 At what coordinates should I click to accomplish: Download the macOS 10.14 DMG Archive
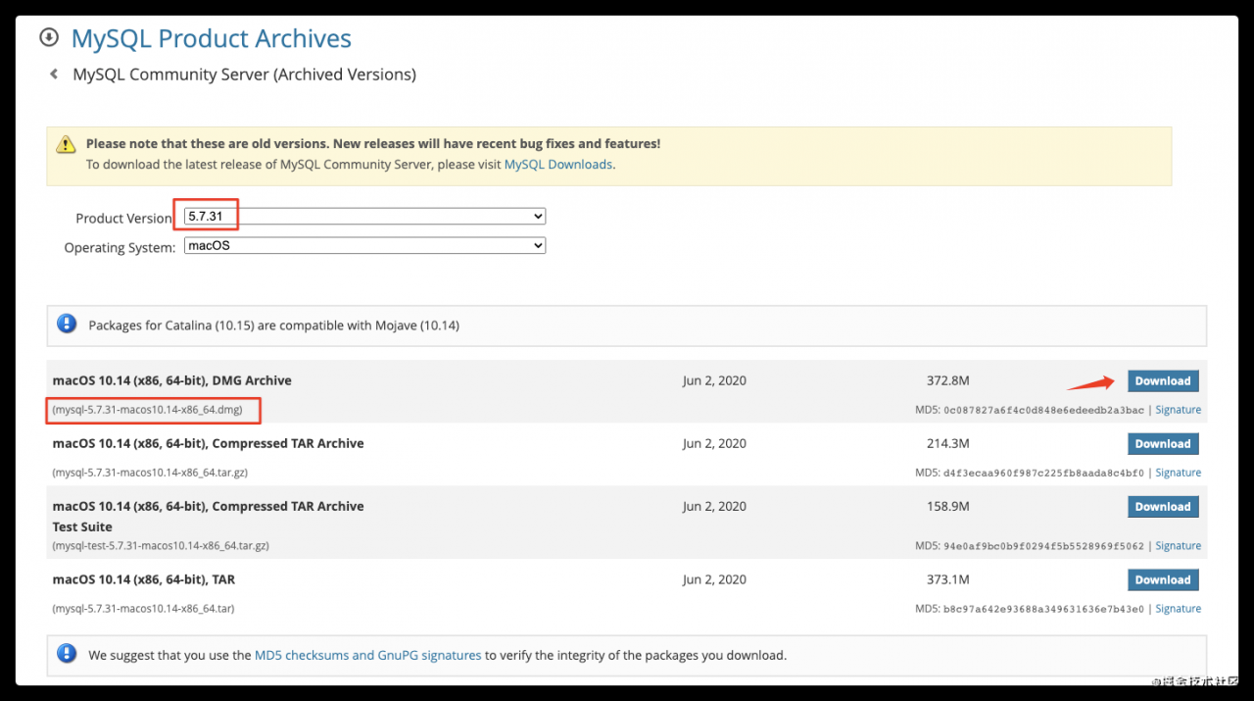coord(1163,381)
